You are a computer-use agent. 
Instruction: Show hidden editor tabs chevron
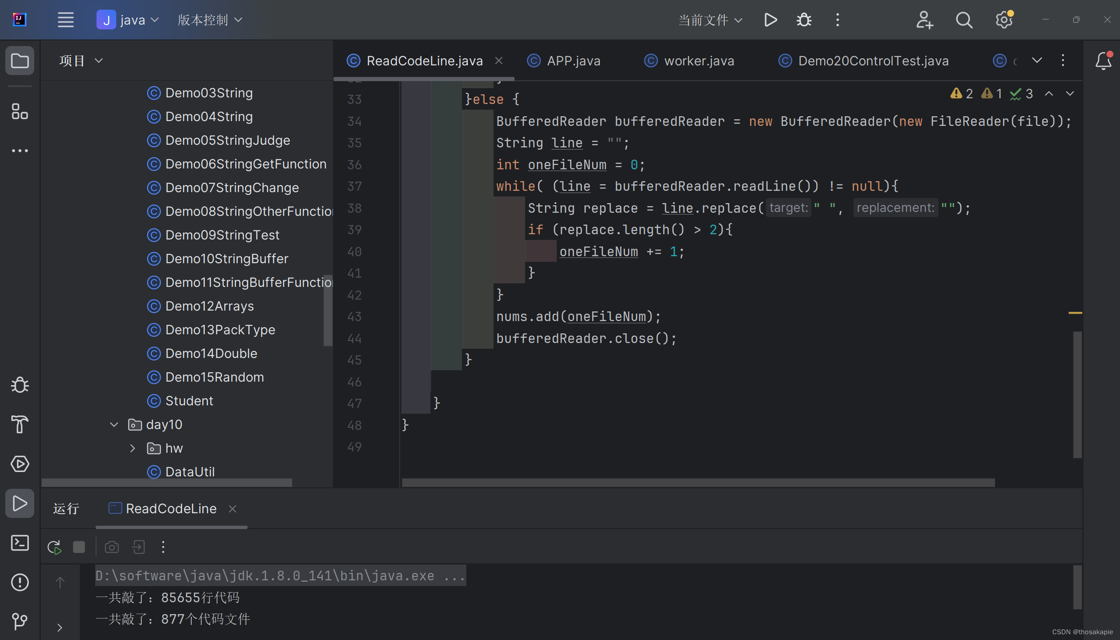[1037, 60]
